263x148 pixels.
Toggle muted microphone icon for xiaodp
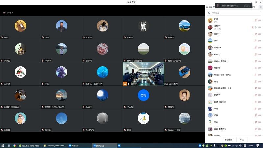coord(255,54)
